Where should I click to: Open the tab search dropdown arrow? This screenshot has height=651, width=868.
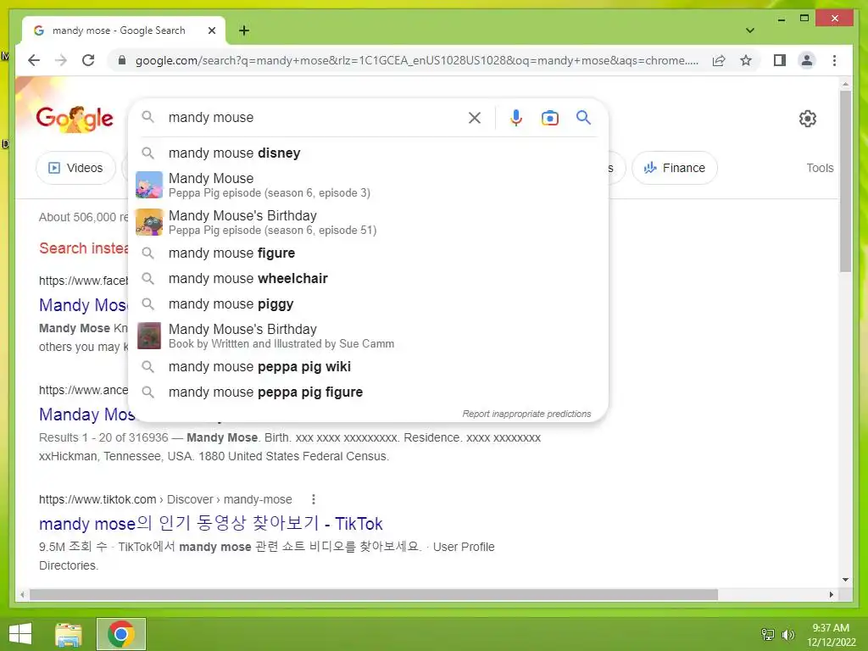click(750, 31)
